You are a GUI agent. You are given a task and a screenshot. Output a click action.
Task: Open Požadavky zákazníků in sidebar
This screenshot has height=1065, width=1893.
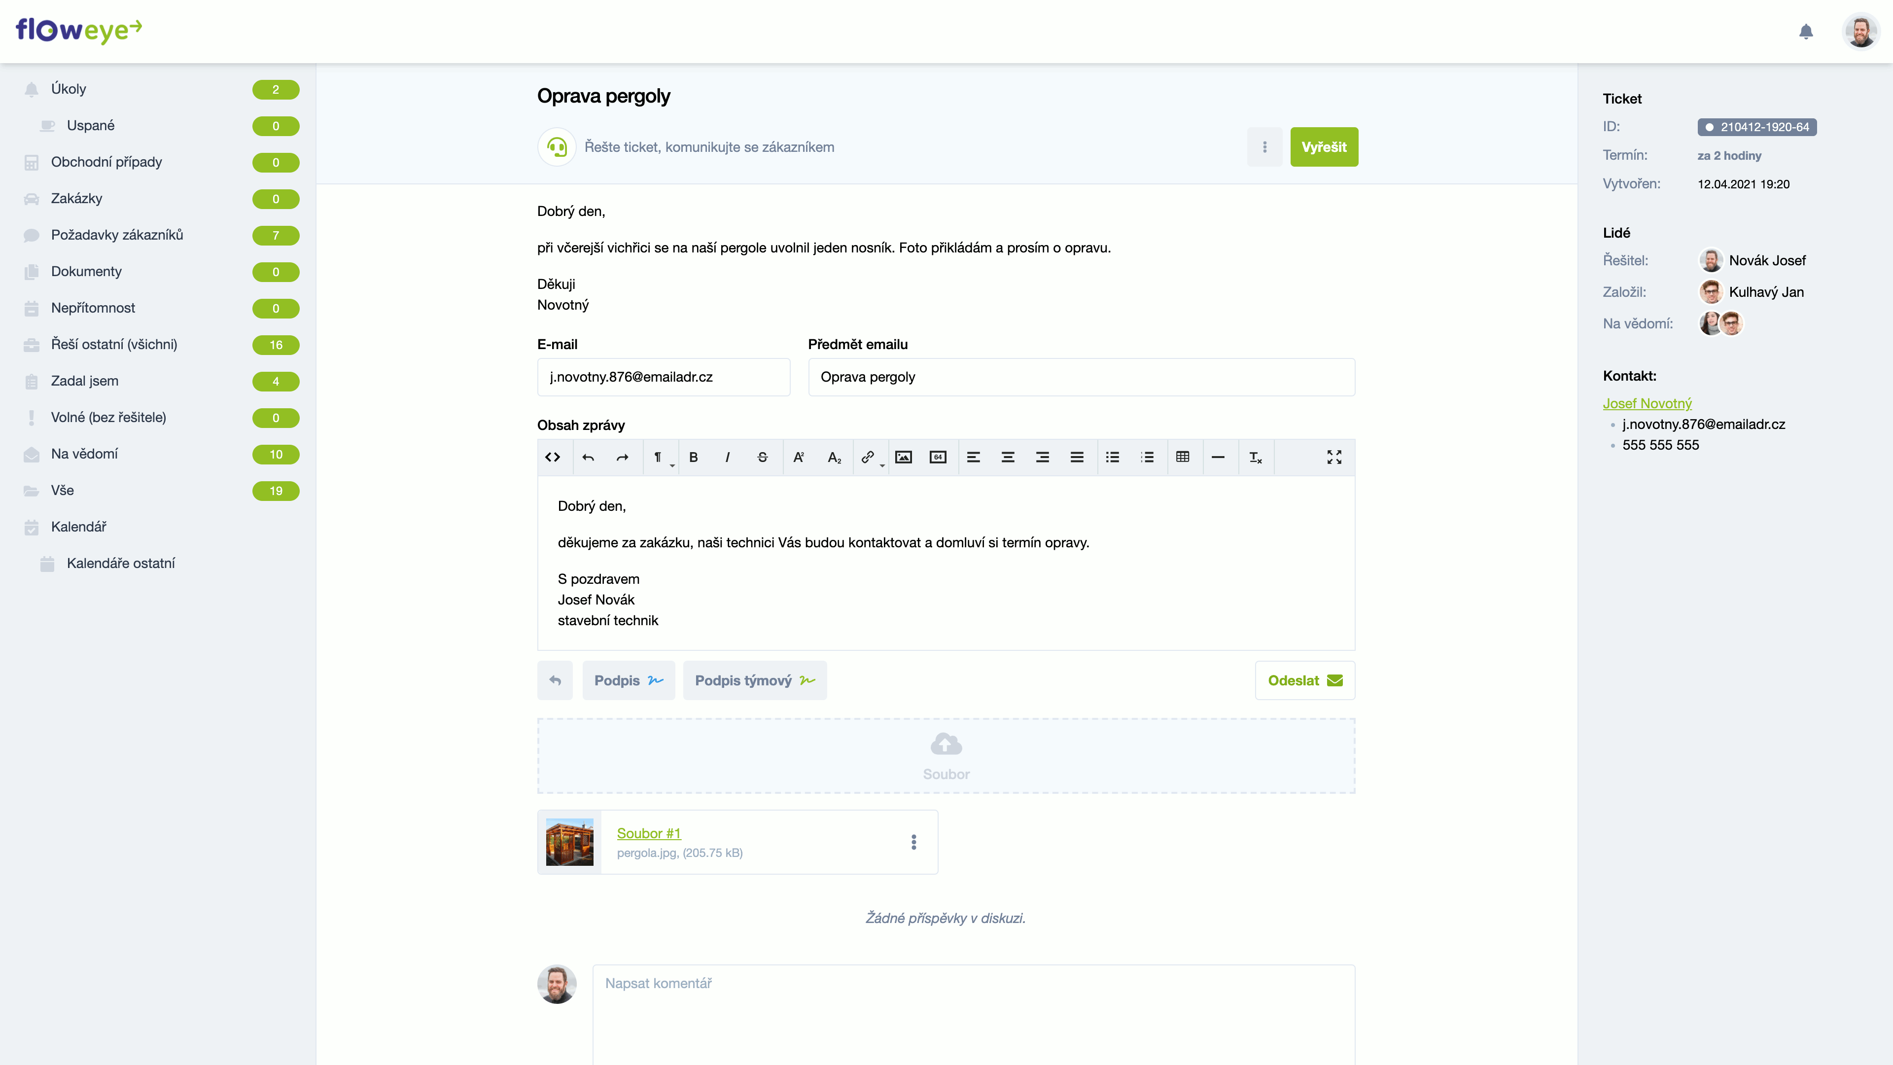(117, 235)
